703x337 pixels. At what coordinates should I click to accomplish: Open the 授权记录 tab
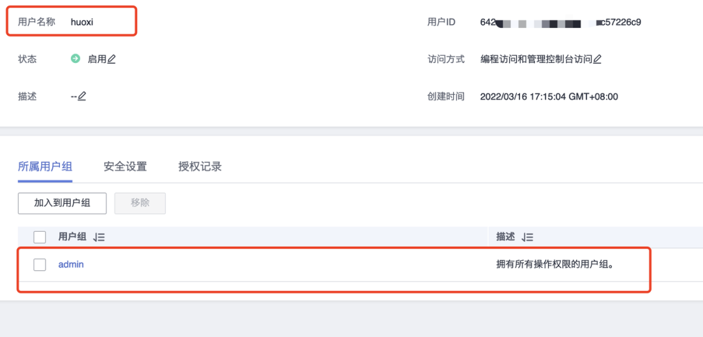(x=200, y=167)
